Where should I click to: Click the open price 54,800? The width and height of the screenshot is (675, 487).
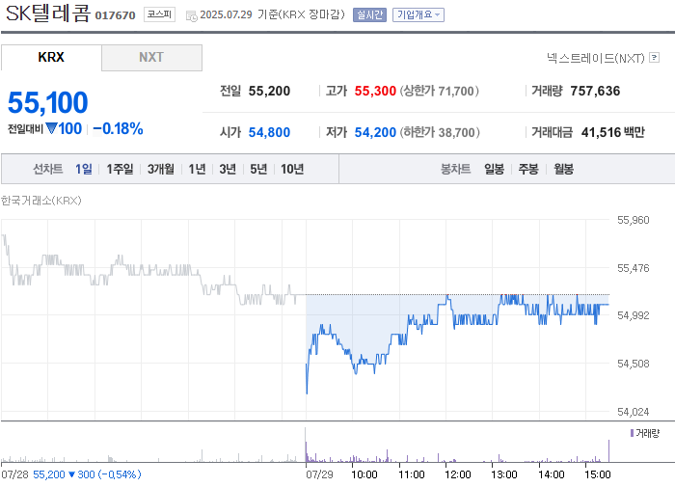pyautogui.click(x=269, y=132)
